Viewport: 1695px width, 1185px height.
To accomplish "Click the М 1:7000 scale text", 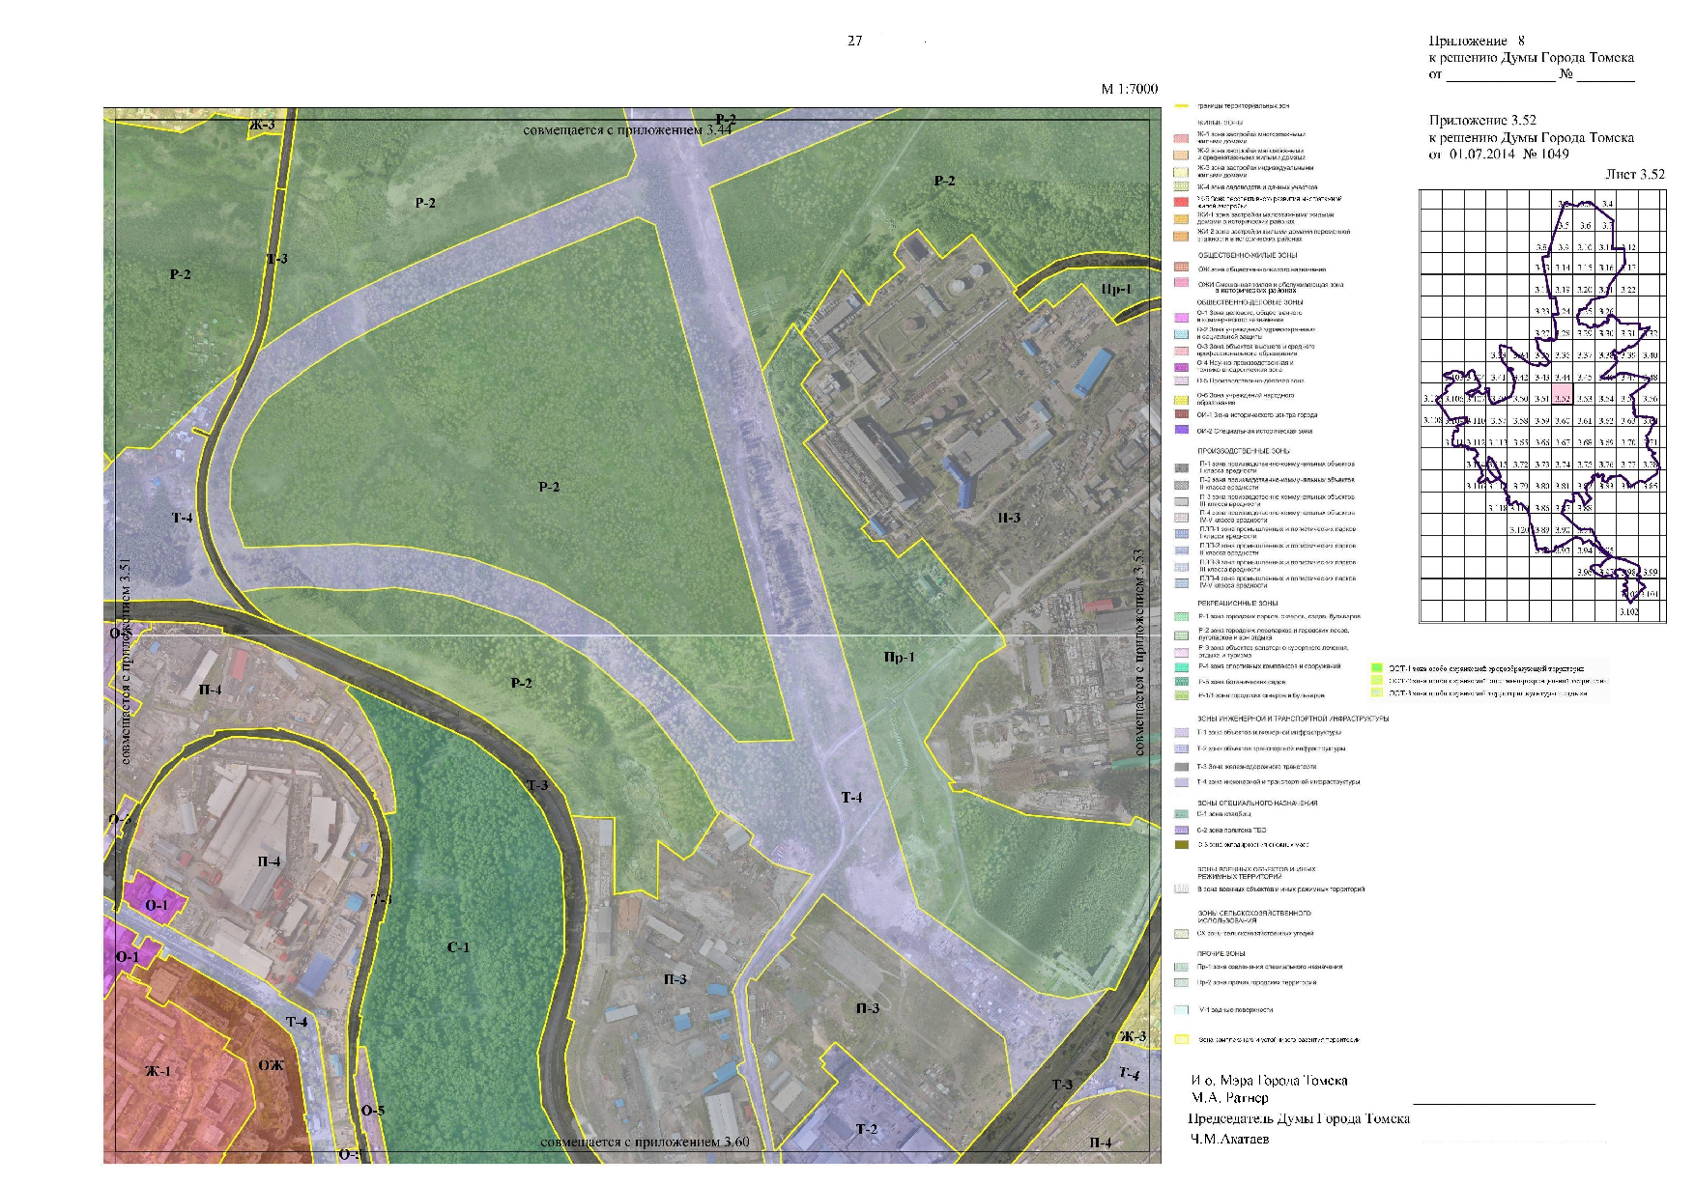I will tap(1129, 89).
